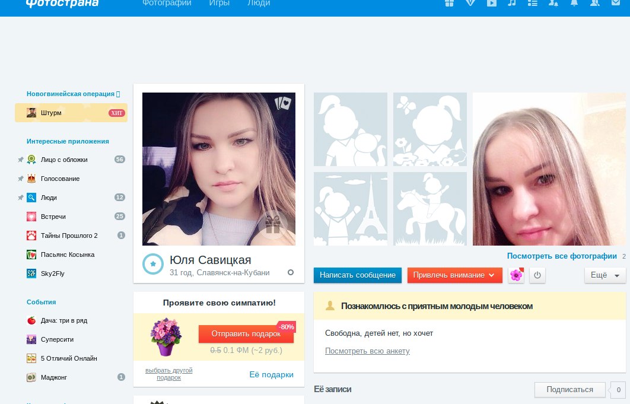
Task: Open the music note icon in header
Action: point(512,3)
